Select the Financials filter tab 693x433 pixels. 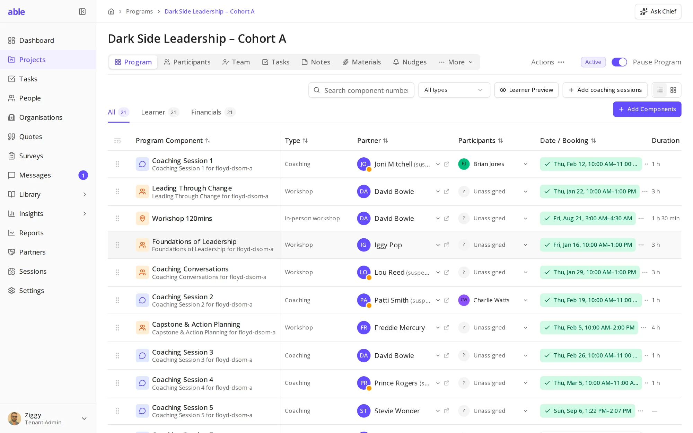[x=213, y=112]
